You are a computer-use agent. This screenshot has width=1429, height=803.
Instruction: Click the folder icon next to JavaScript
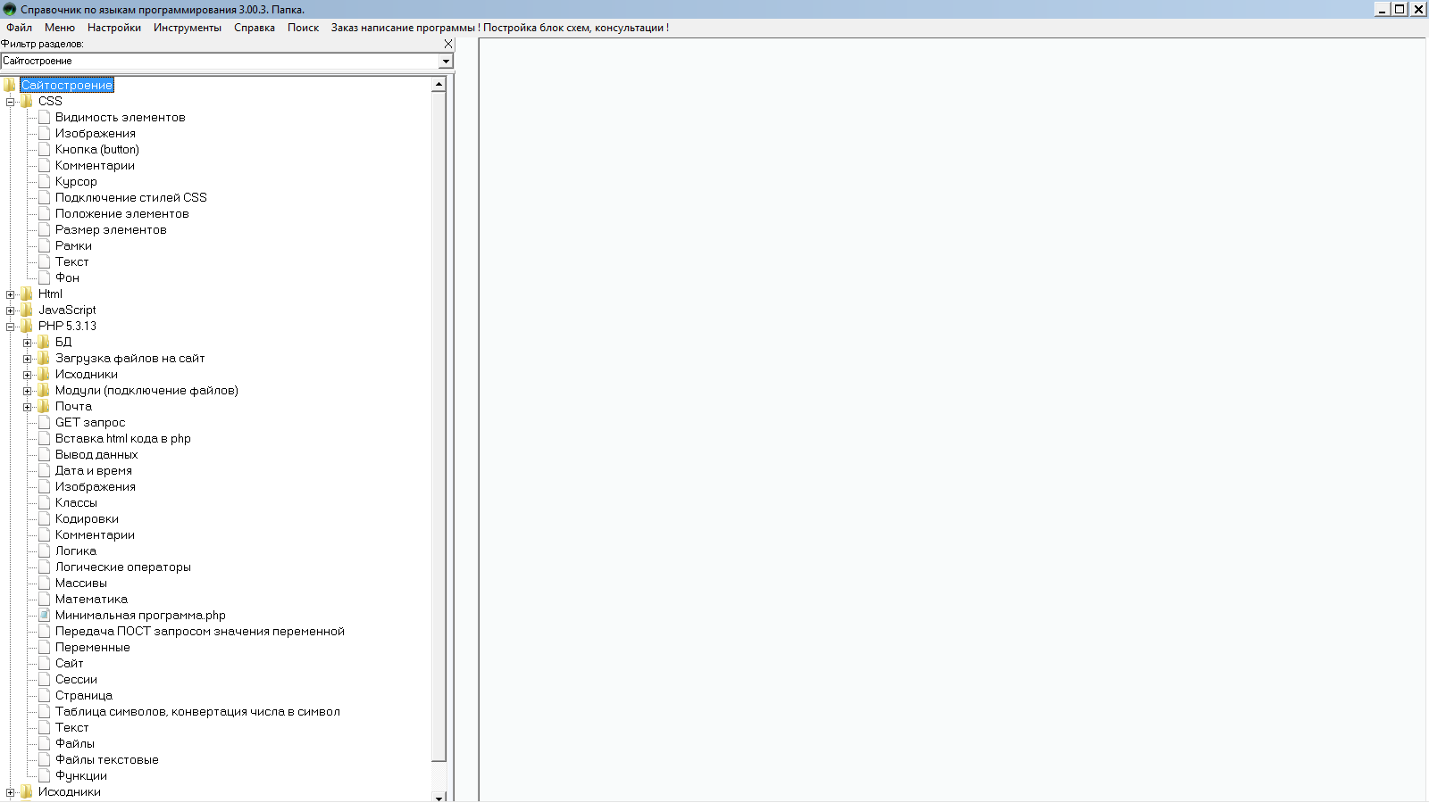click(27, 310)
